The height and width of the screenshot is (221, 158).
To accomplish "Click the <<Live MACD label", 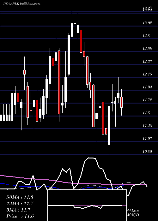I will pyautogui.click(x=133, y=213).
